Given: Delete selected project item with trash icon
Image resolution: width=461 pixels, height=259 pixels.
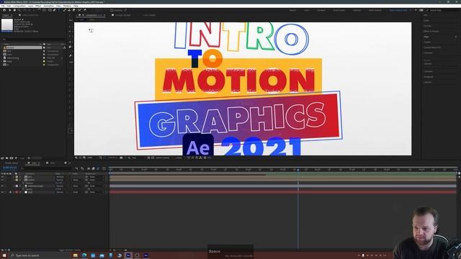Looking at the screenshot, I should pyautogui.click(x=29, y=158).
